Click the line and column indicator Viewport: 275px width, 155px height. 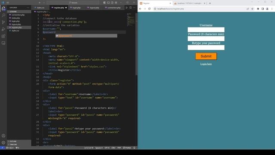coord(89,148)
